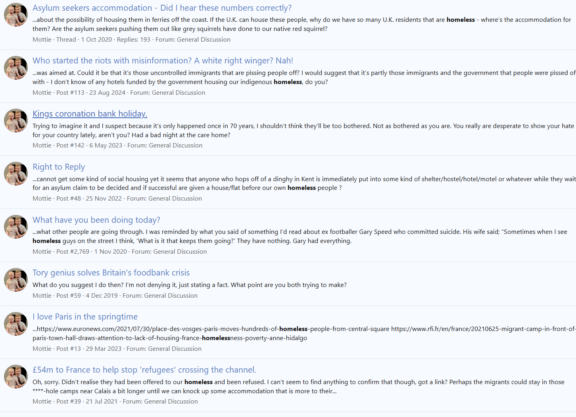
Task: Click avatar next to 'Tory genius' result
Action: [16, 280]
